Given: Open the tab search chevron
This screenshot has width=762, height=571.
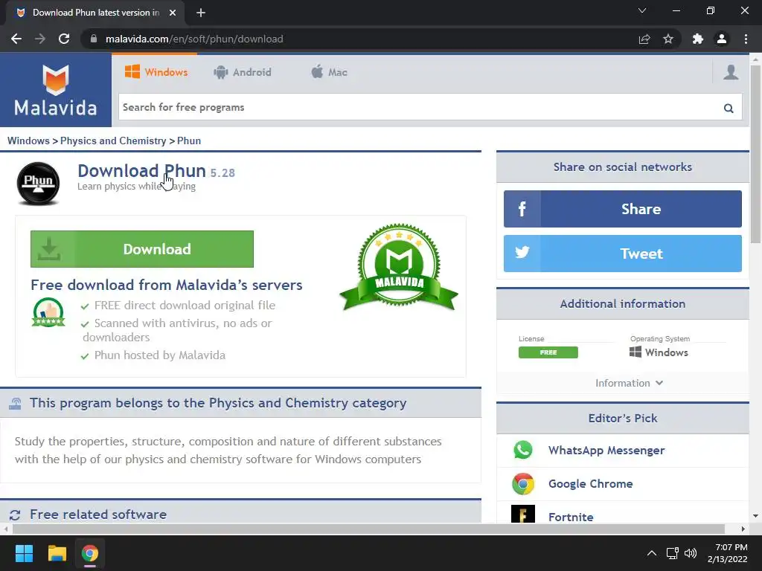Looking at the screenshot, I should tap(642, 10).
